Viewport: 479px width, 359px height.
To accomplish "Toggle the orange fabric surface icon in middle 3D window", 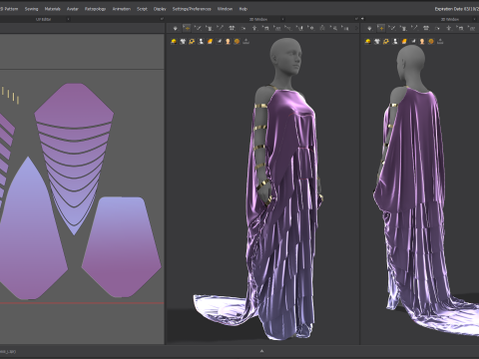I will click(x=210, y=41).
